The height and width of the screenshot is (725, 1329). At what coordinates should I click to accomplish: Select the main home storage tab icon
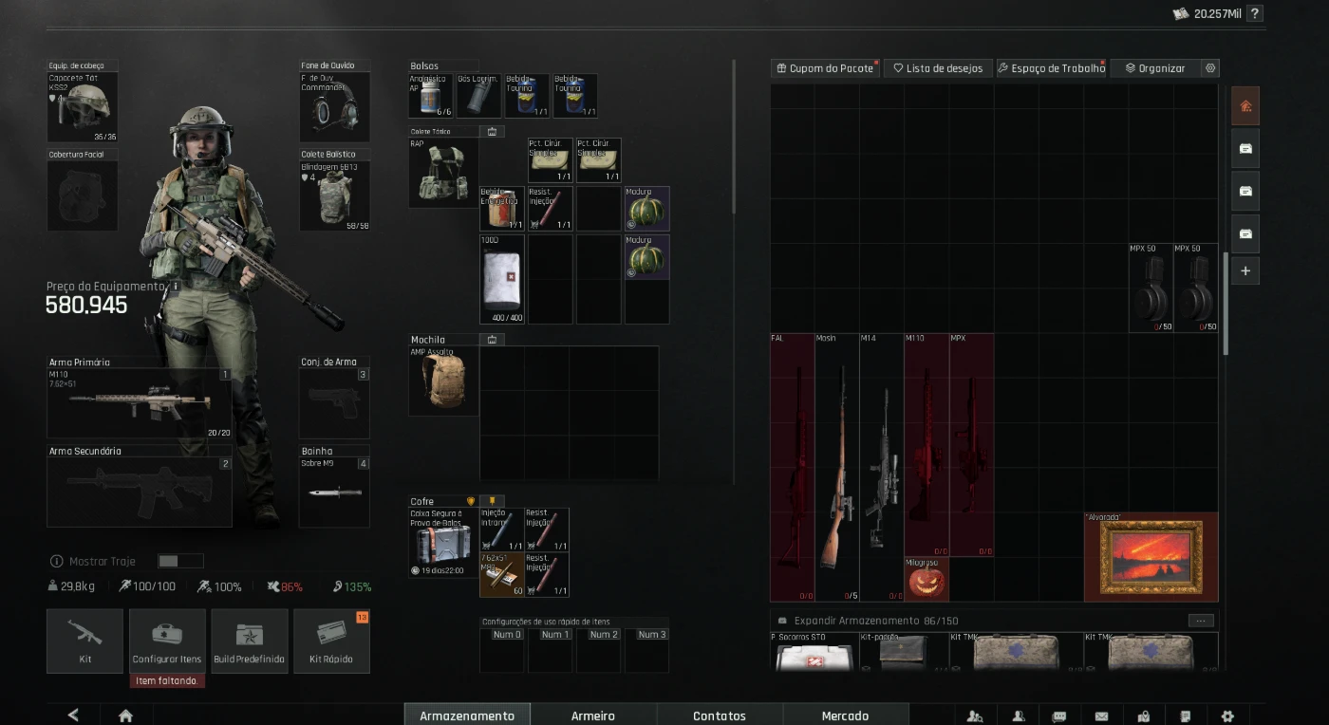pyautogui.click(x=1245, y=105)
